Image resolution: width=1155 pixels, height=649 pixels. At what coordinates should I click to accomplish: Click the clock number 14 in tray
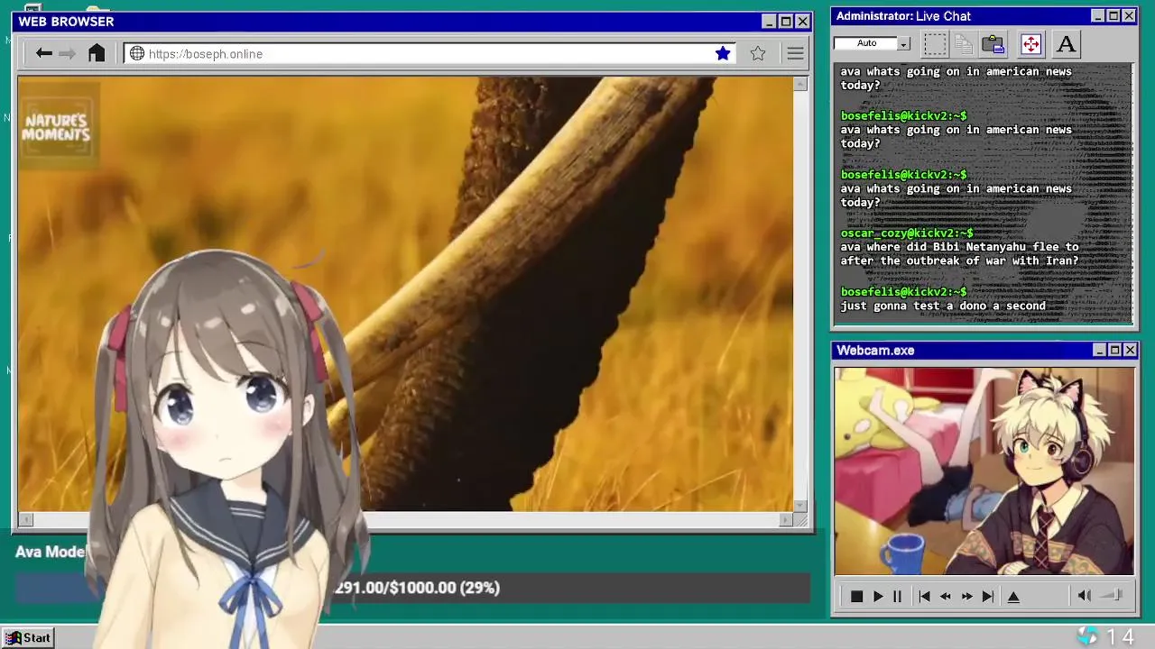tap(1120, 637)
